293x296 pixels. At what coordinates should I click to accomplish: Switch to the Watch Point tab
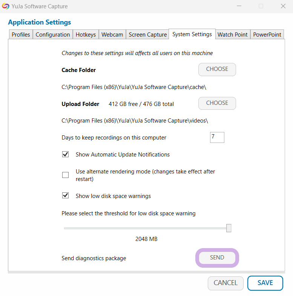[x=233, y=35]
